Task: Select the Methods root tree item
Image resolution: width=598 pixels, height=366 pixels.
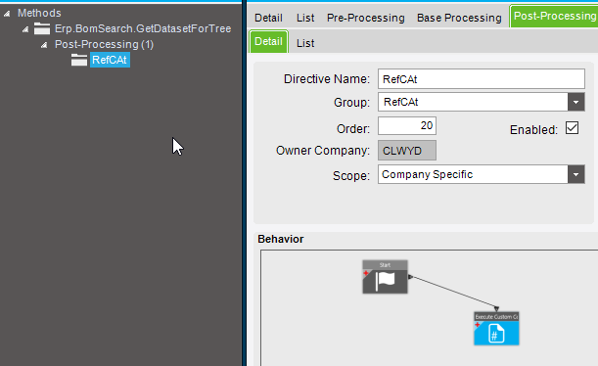Action: (x=39, y=13)
